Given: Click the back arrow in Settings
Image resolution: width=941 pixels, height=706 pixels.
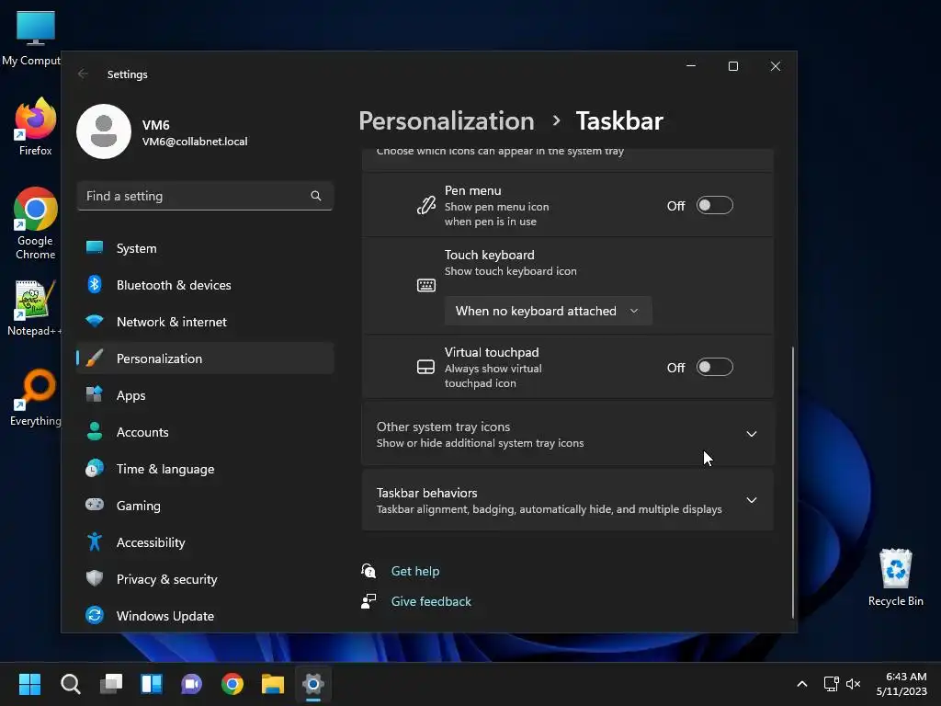Looking at the screenshot, I should click(83, 74).
